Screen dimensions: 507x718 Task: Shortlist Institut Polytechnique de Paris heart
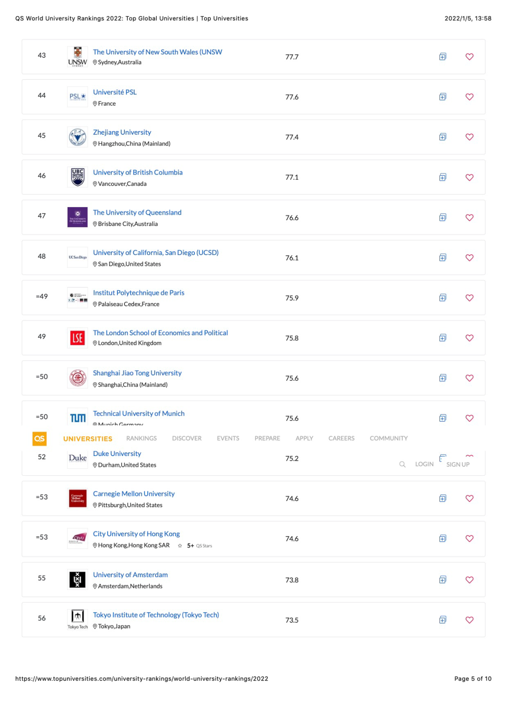click(x=469, y=298)
